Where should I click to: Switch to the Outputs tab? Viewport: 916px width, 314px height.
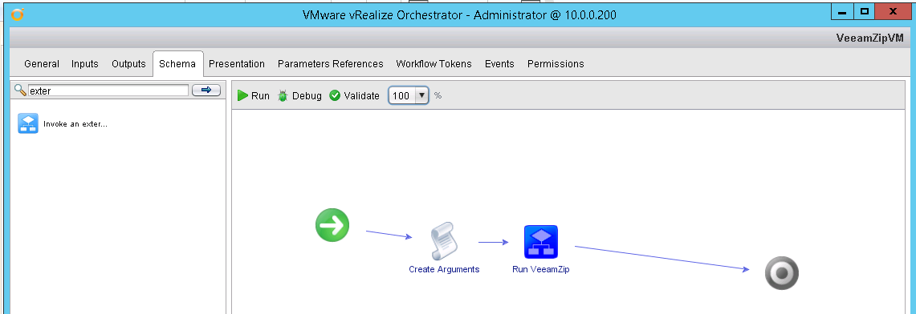[128, 64]
